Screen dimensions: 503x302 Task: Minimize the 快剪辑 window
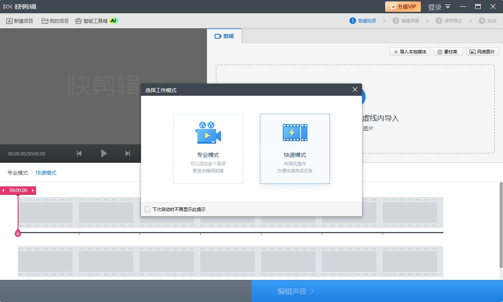[x=463, y=7]
